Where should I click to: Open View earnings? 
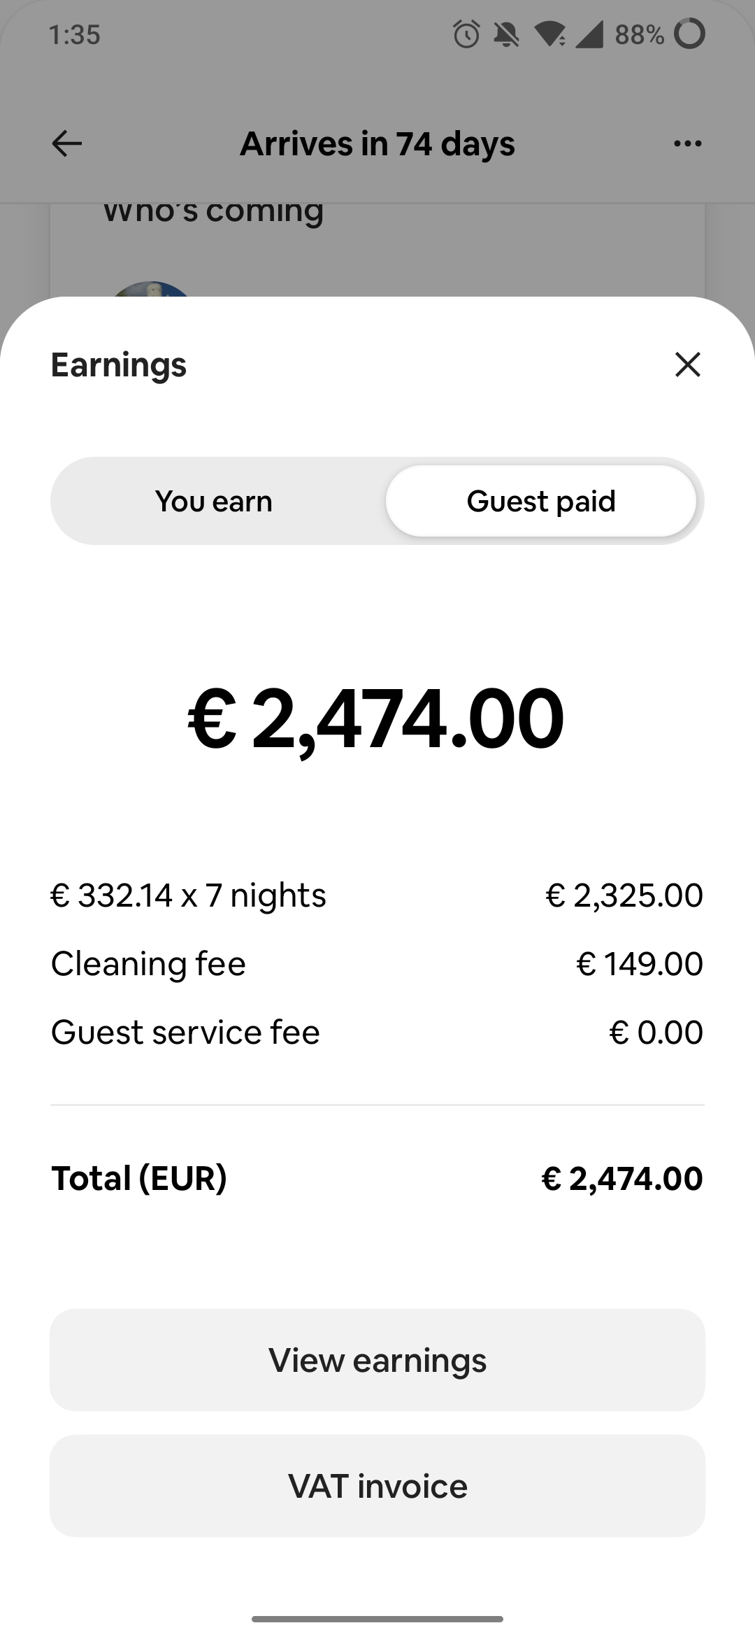click(377, 1360)
